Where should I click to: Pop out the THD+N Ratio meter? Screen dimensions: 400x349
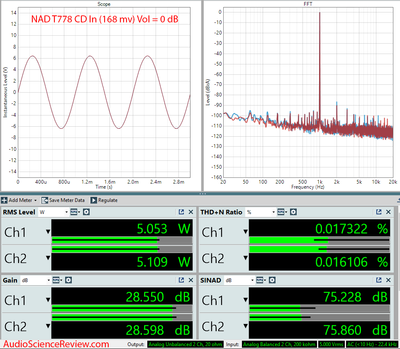(x=379, y=212)
